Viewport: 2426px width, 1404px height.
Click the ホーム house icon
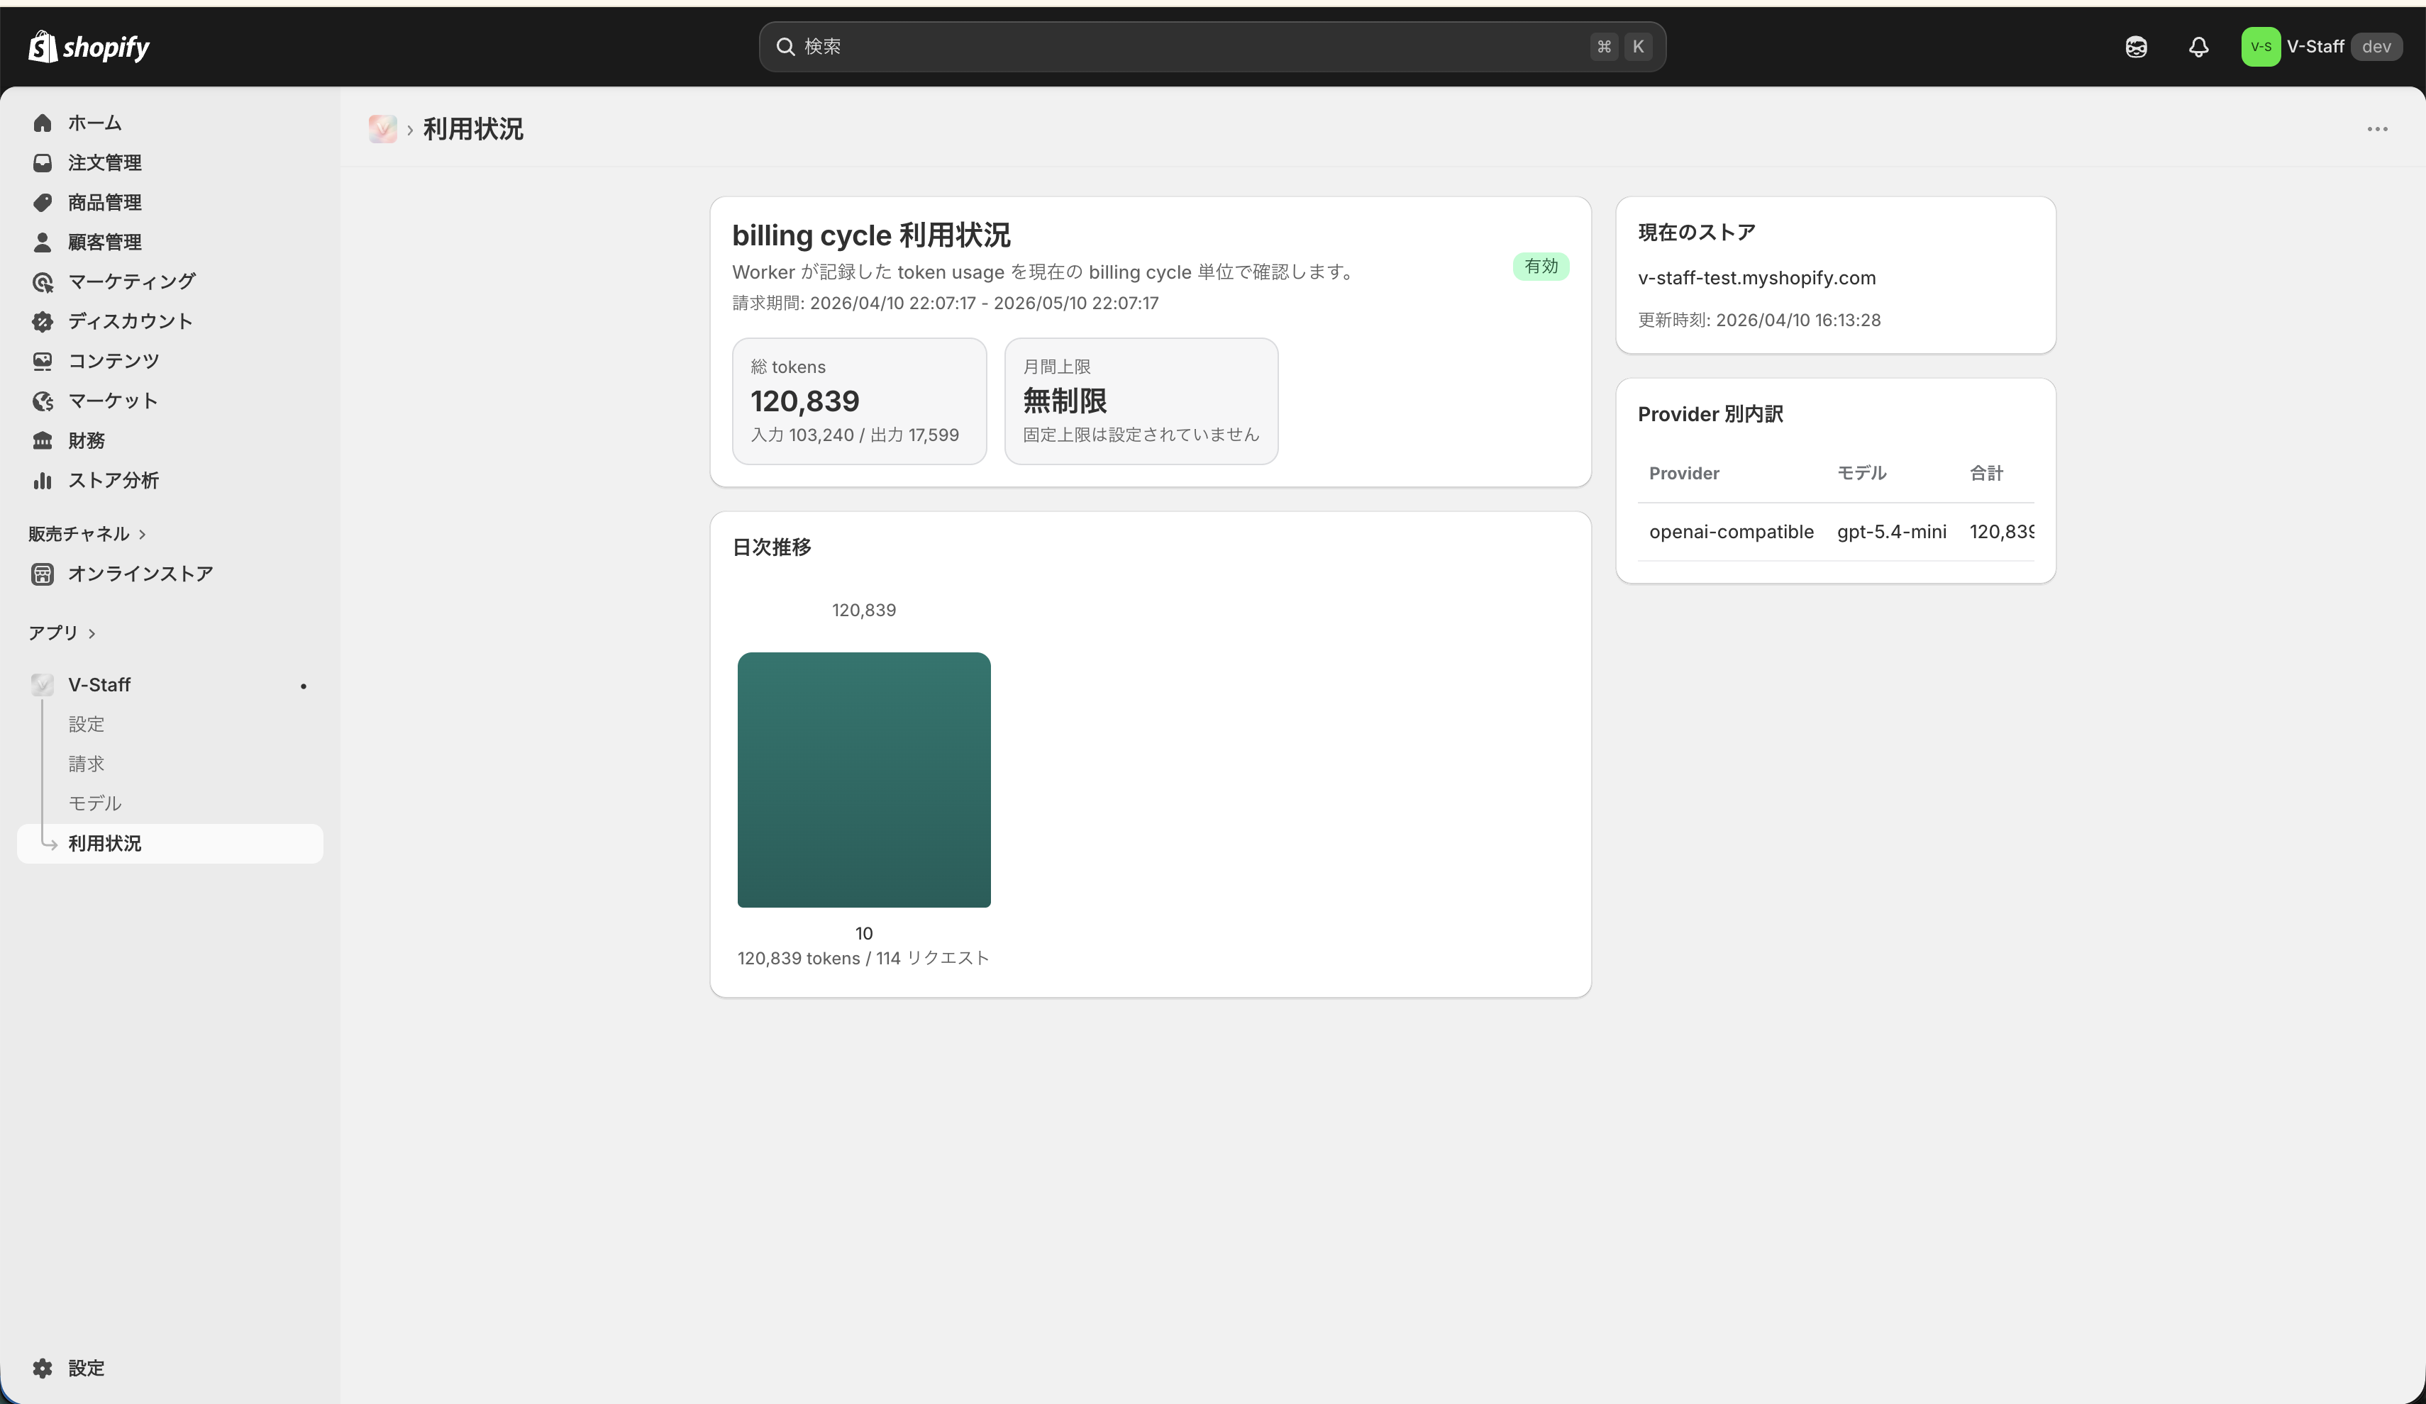click(43, 123)
